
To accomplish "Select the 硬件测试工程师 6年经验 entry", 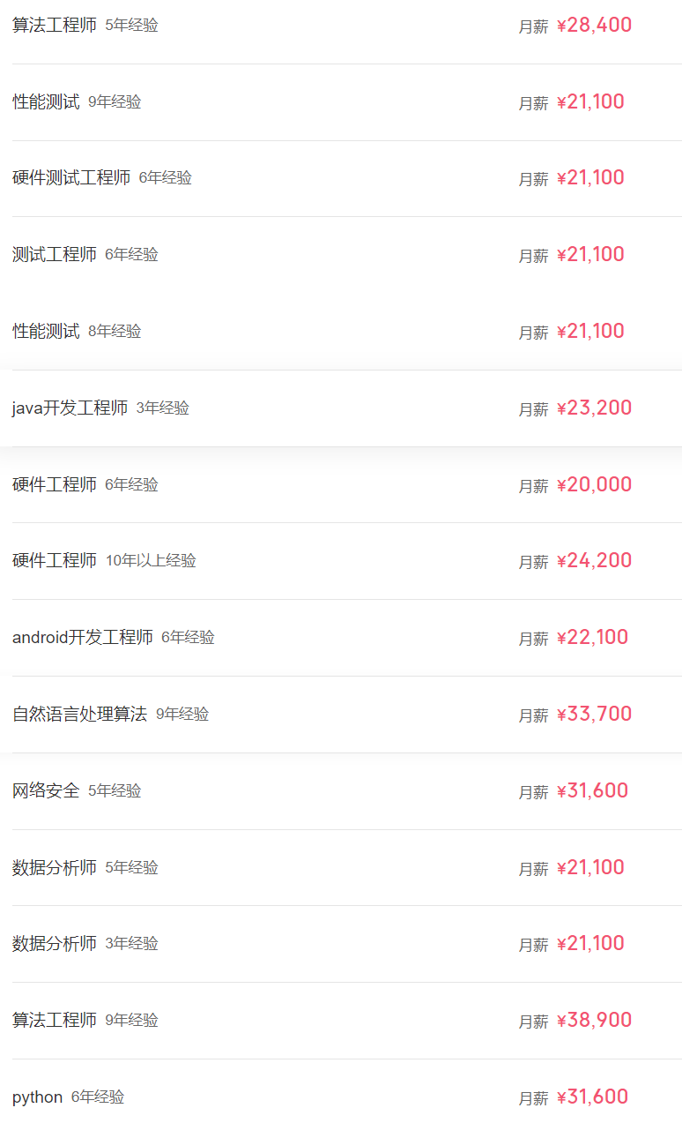I will tap(71, 178).
